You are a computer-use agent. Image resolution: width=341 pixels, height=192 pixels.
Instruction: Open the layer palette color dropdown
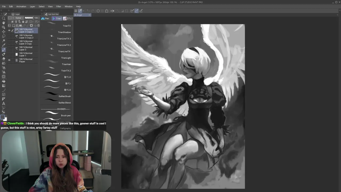(x=11, y=18)
